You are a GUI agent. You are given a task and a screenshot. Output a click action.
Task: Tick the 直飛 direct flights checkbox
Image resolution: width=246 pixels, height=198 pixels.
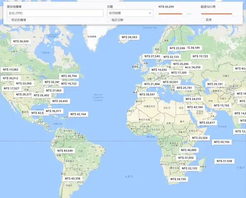point(203,20)
